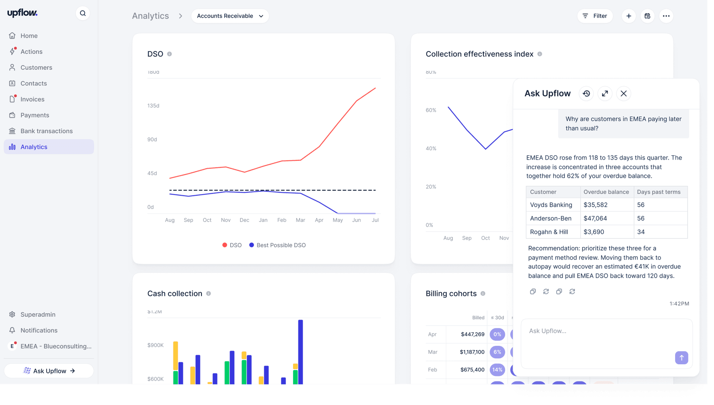
Task: Open the Filter options
Action: [x=595, y=16]
